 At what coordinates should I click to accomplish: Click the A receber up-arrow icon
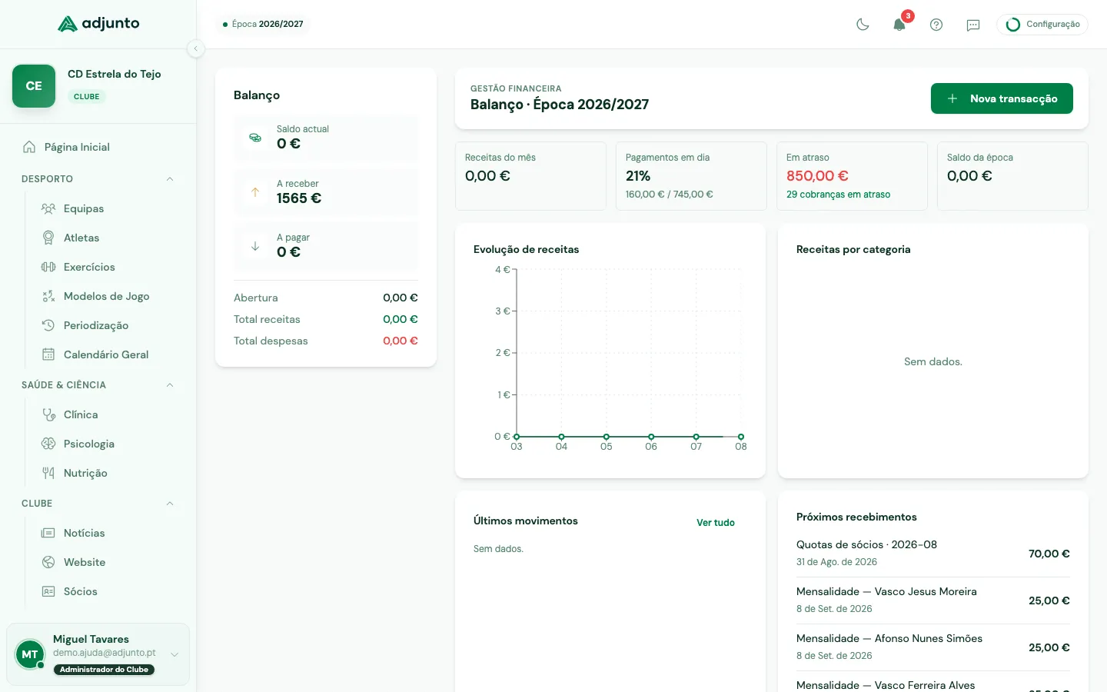pos(255,192)
